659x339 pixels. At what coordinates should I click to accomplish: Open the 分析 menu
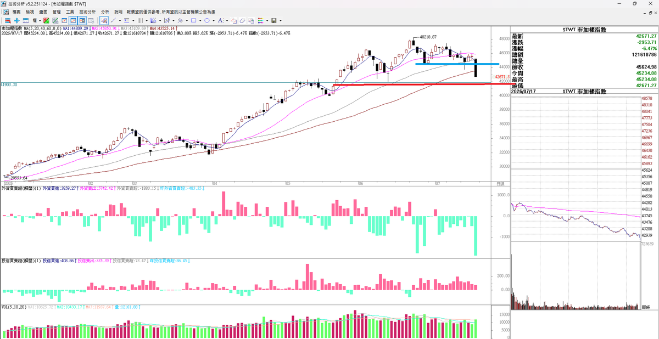[x=104, y=11]
